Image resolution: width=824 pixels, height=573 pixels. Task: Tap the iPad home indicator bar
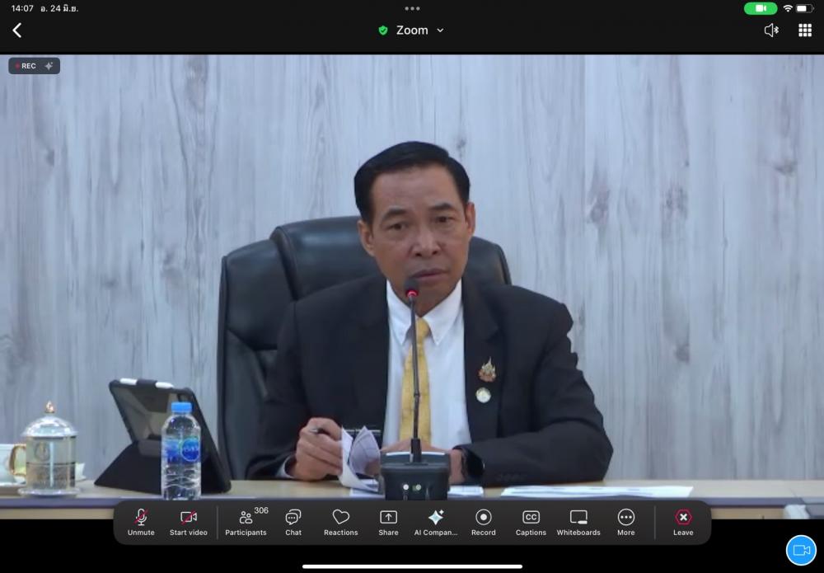(x=412, y=566)
